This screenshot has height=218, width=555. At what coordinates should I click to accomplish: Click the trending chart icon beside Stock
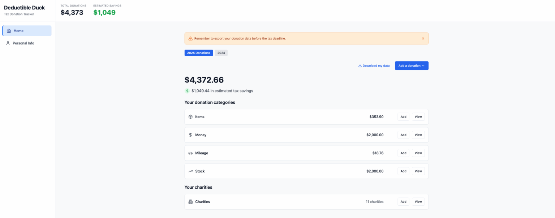[190, 171]
